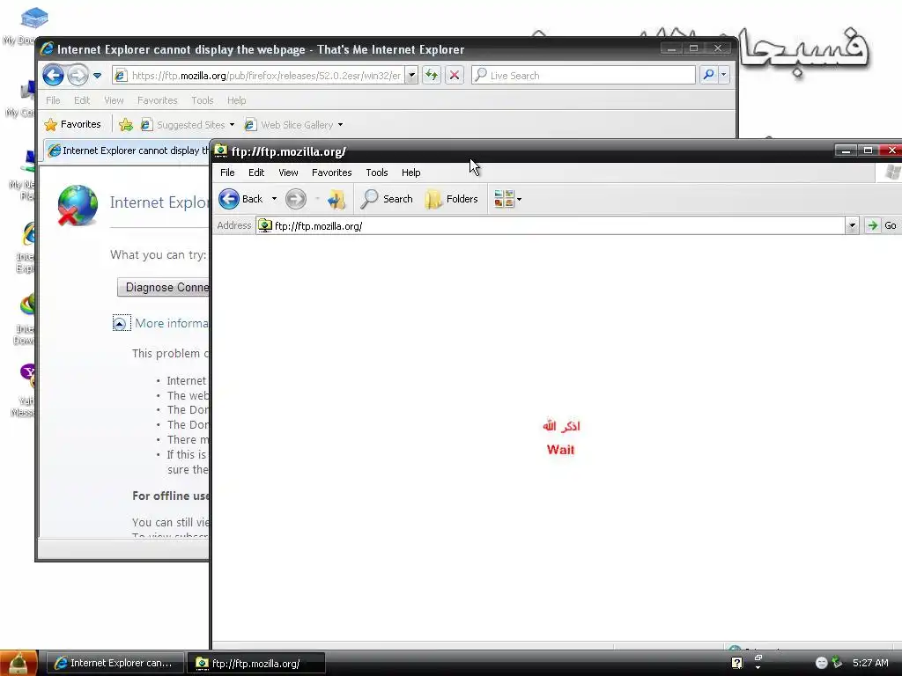
Task: Click the Web Slice Gallery page icon
Action: coord(250,125)
